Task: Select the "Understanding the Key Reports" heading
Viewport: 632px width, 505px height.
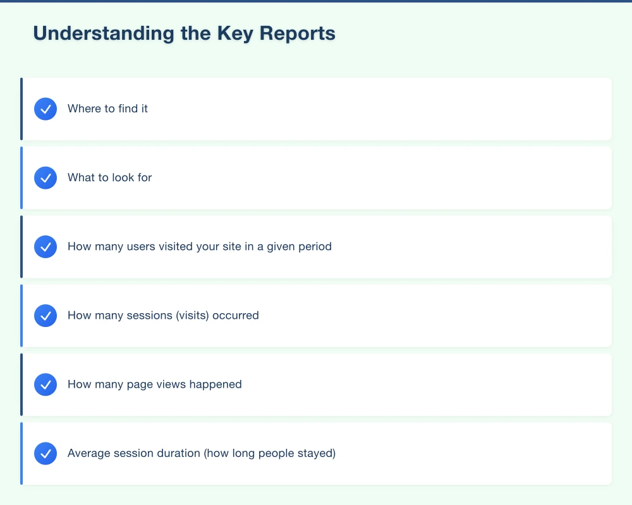Action: click(x=185, y=33)
